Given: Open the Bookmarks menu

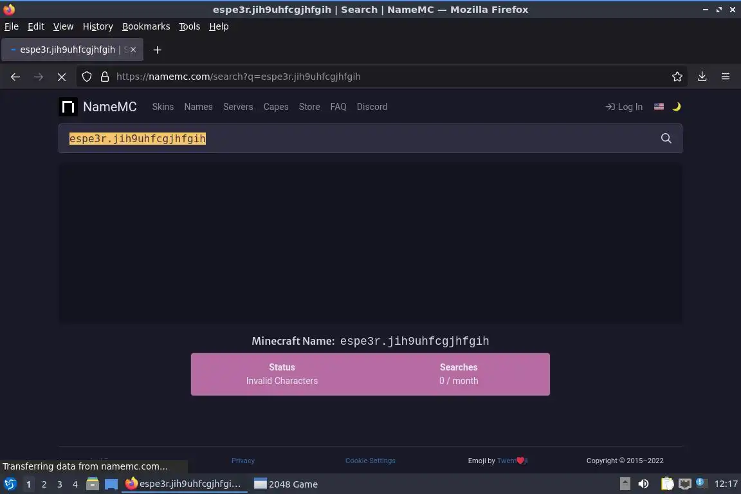Looking at the screenshot, I should tap(146, 26).
